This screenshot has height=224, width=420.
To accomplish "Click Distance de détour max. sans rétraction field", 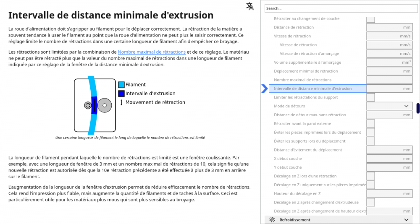I will (389, 115).
